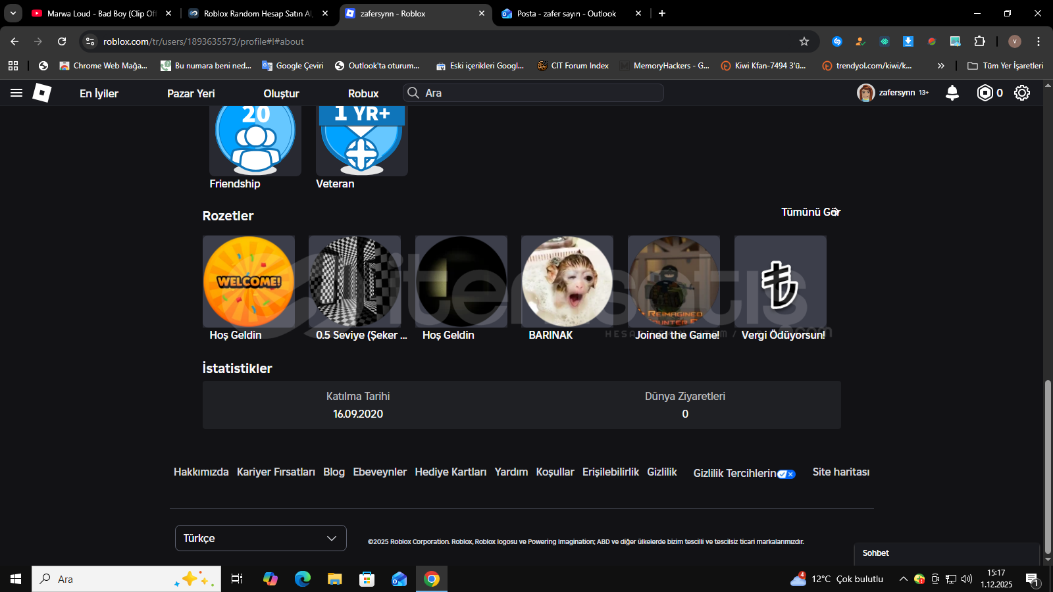Viewport: 1053px width, 592px height.
Task: Open the Roblox notifications bell
Action: point(952,93)
